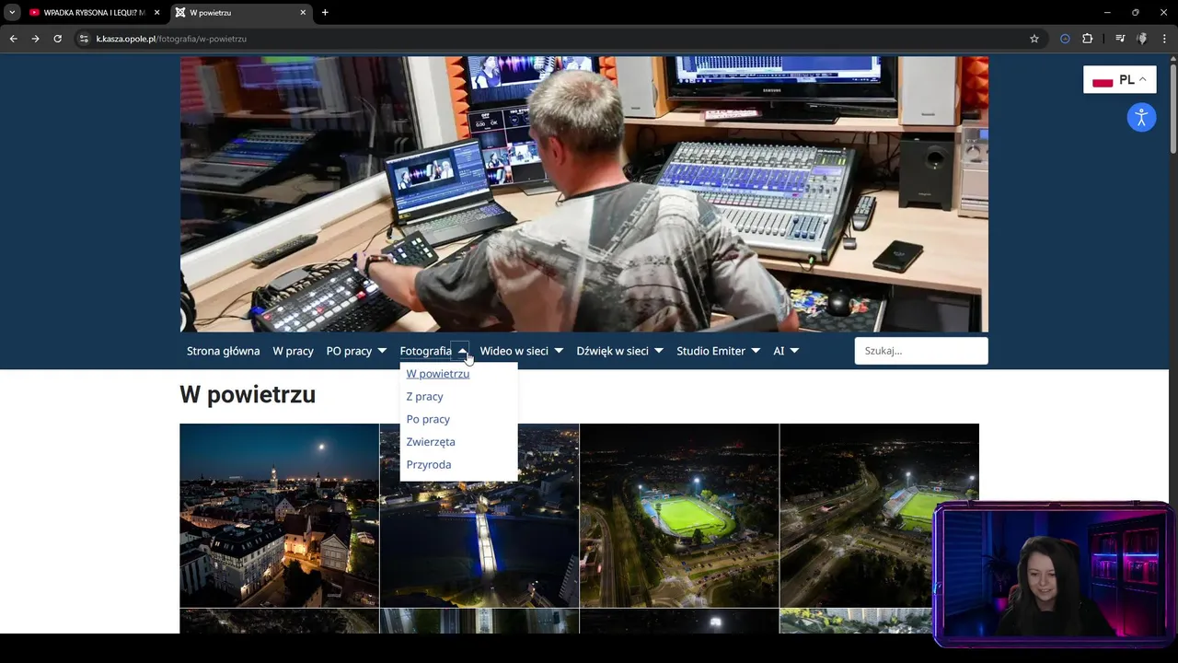Screen dimensions: 1178x663
Task: Open the Studio Emiter link
Action: click(710, 351)
